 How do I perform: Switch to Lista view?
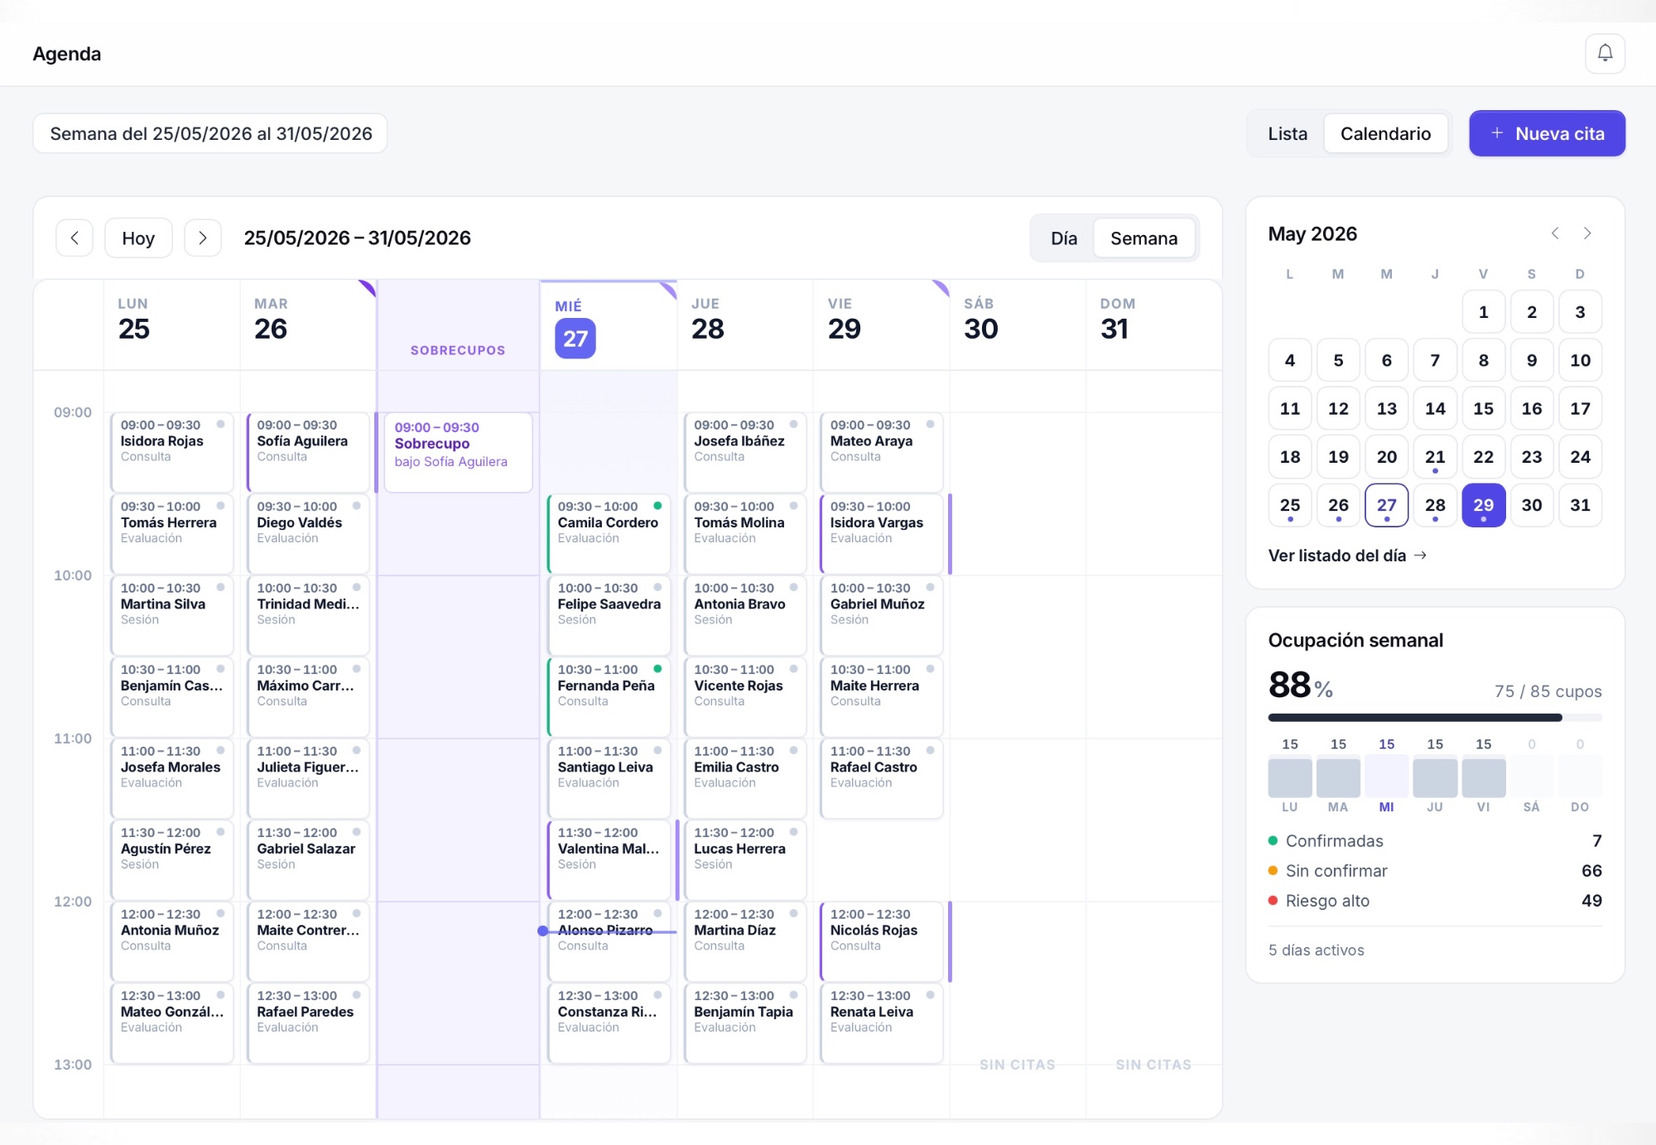[1288, 133]
